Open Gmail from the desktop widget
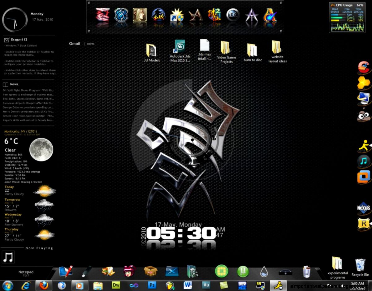 click(74, 44)
